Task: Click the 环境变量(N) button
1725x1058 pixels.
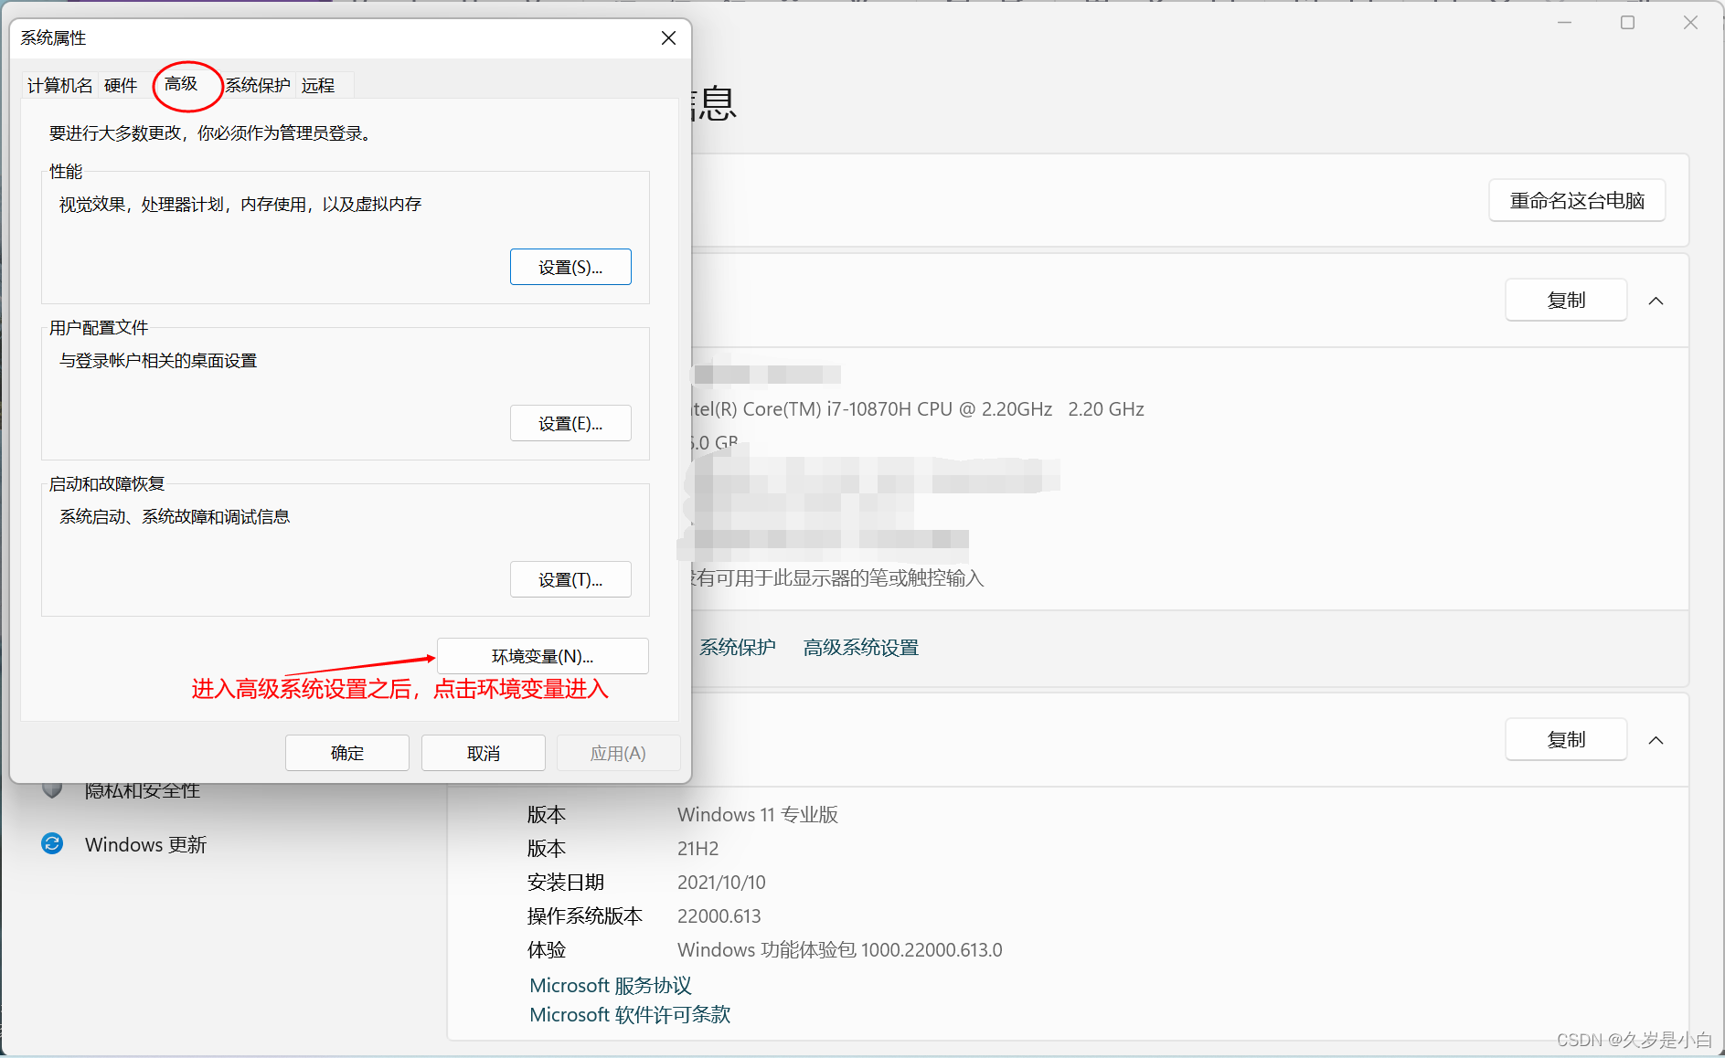Action: point(543,656)
